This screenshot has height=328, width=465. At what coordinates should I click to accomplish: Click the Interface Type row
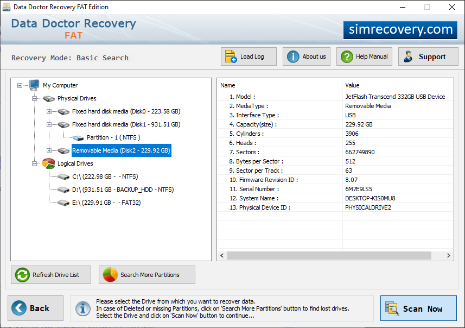pos(335,115)
